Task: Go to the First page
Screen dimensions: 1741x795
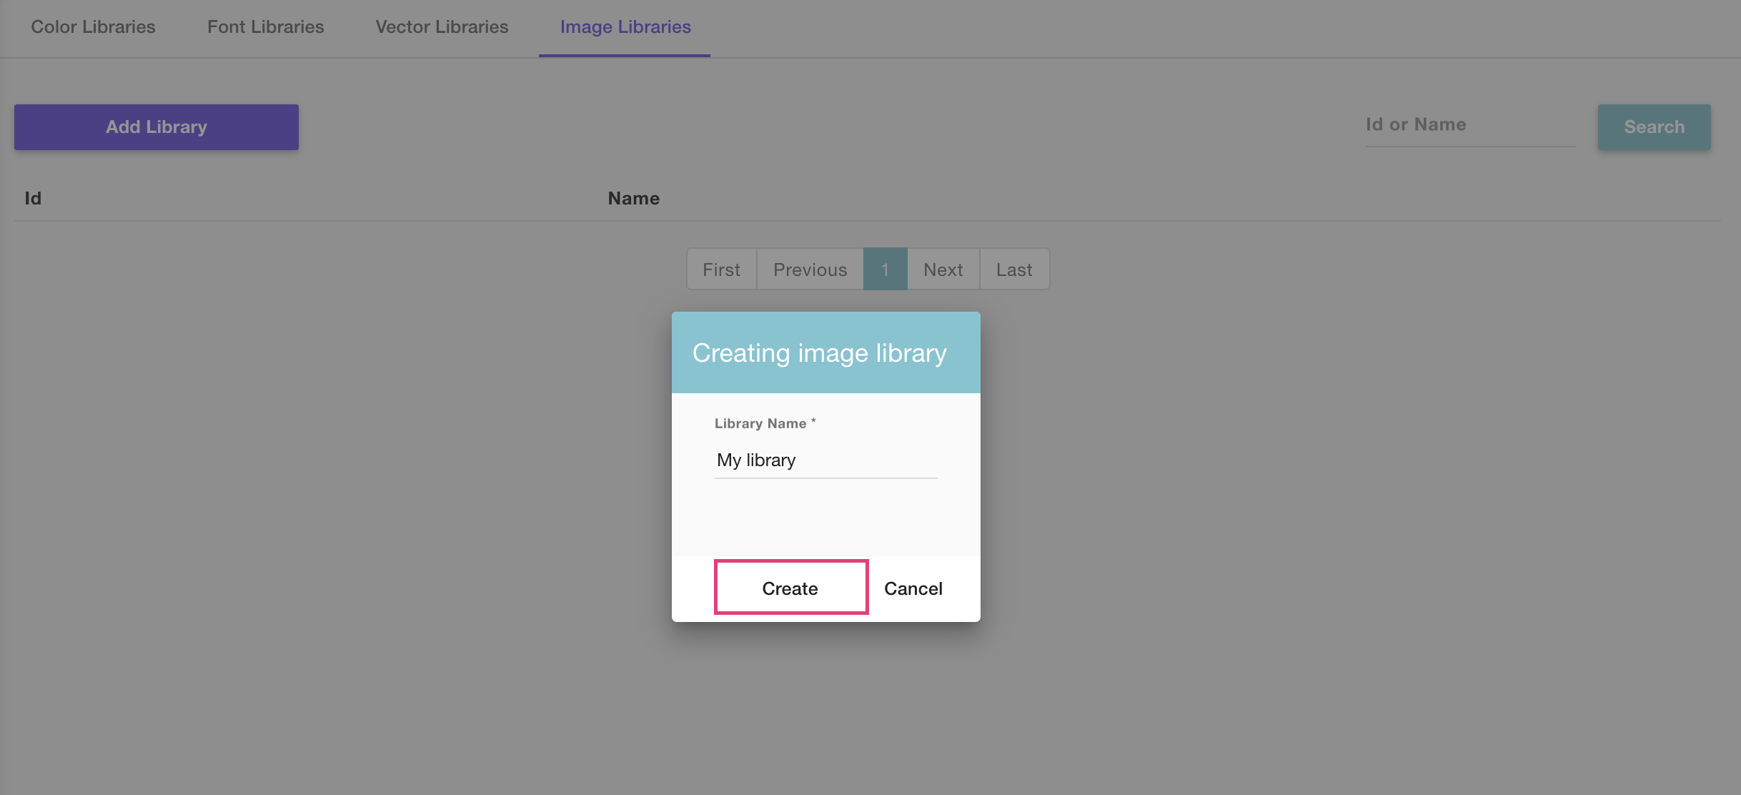Action: pos(721,270)
